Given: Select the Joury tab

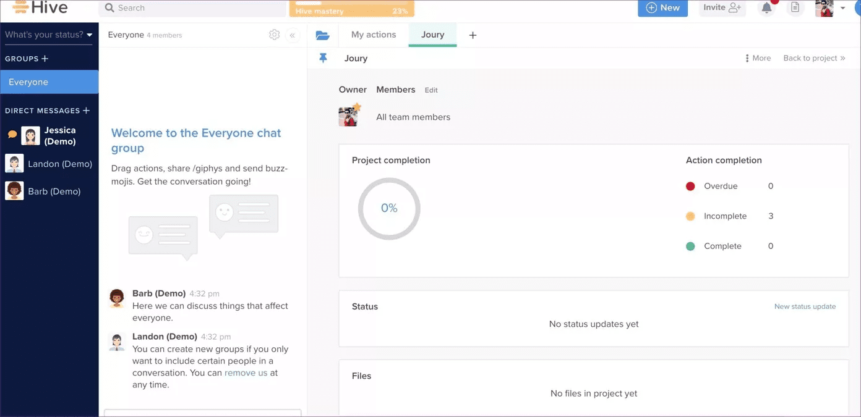Looking at the screenshot, I should pyautogui.click(x=432, y=35).
